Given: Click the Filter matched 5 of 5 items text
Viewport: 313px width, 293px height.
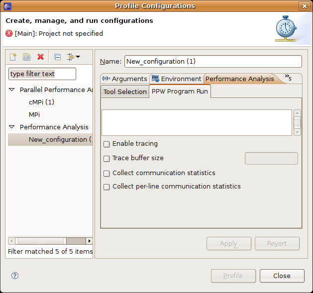Looking at the screenshot, I should tap(50, 251).
